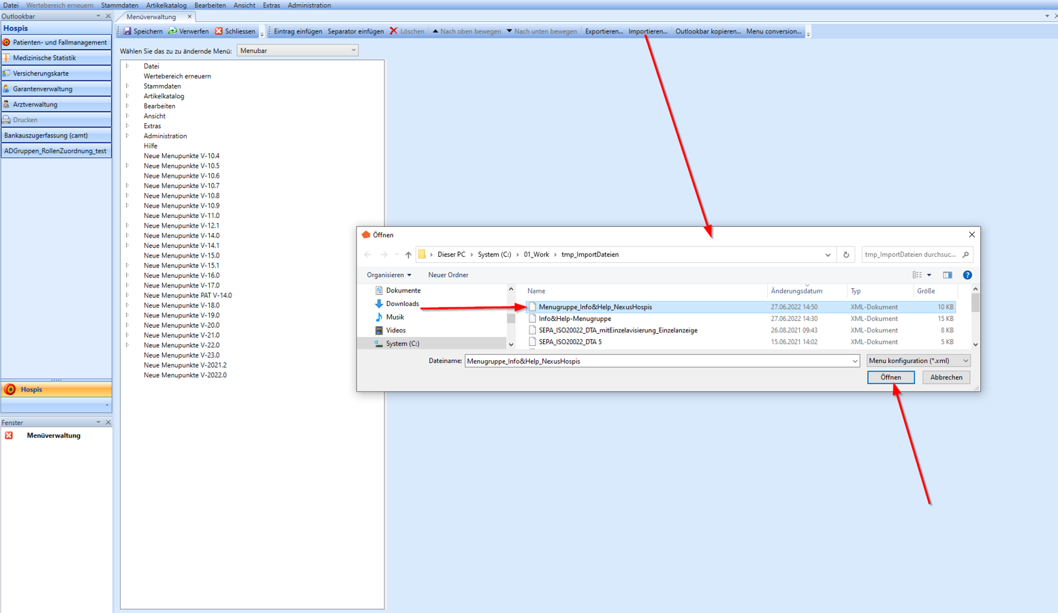Click the Speichern save icon

127,31
